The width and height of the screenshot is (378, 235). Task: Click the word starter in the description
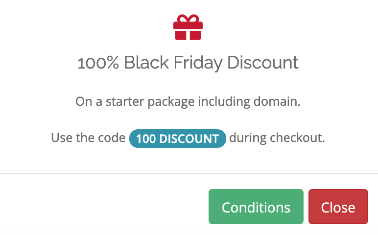click(125, 102)
